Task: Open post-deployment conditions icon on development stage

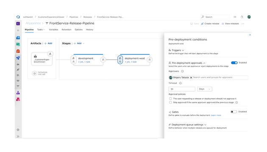Action: 103,60
